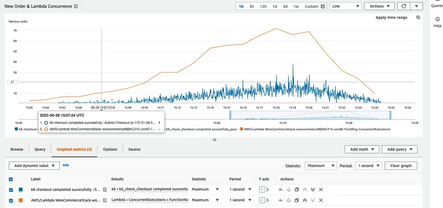Uncheck the AWS/Lambda metric checkbox
This screenshot has height=208, width=443.
pos(11,200)
